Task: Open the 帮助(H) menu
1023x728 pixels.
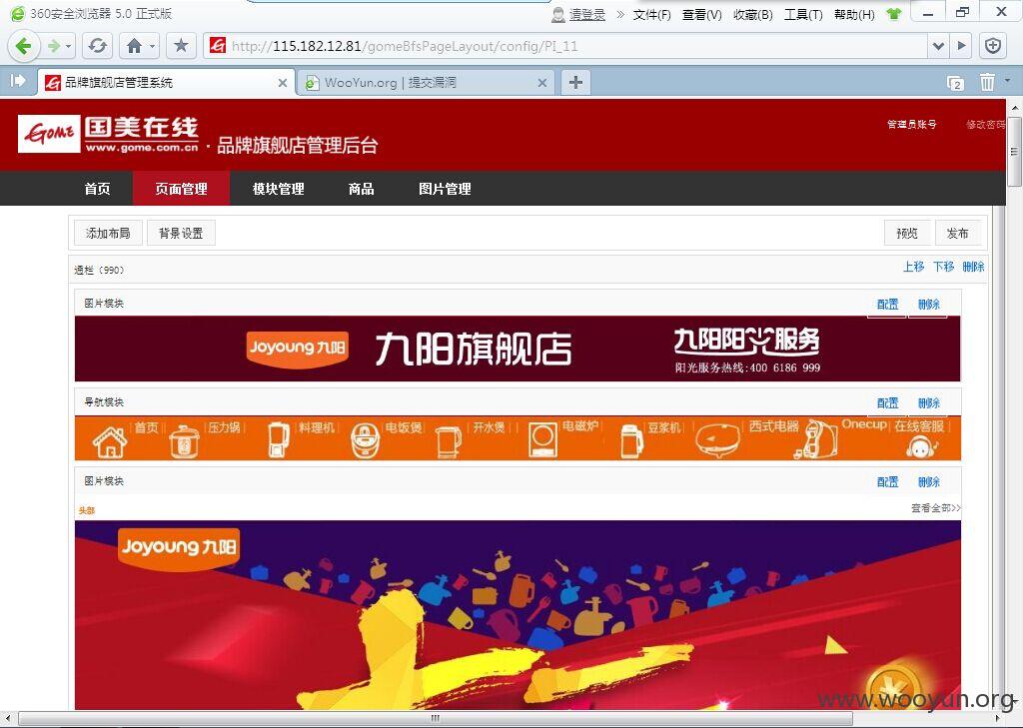Action: pyautogui.click(x=854, y=14)
